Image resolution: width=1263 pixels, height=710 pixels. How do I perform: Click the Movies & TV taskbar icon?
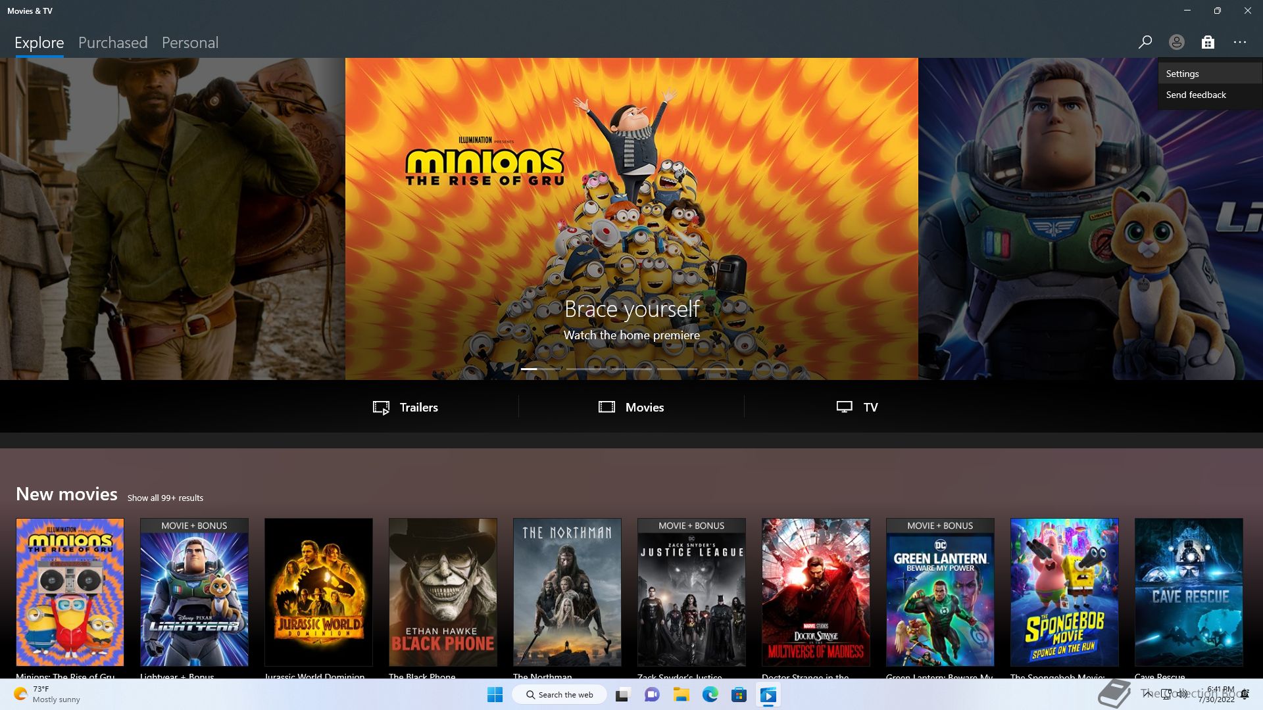coord(768,695)
